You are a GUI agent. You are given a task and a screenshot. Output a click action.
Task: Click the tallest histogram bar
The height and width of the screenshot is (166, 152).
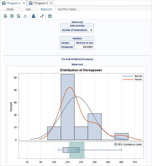(68, 107)
